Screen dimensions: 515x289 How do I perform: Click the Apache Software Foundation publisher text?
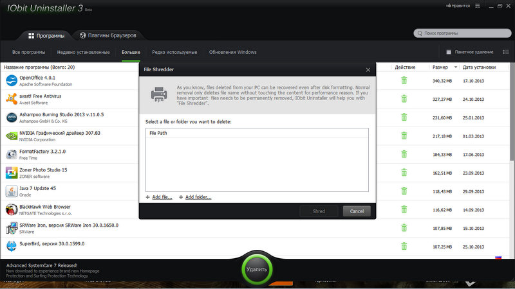click(46, 84)
